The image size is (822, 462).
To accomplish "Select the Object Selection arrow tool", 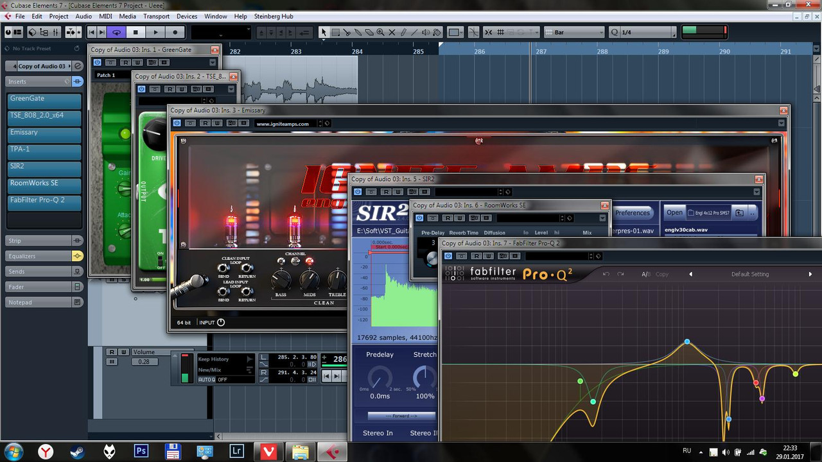I will pos(324,32).
